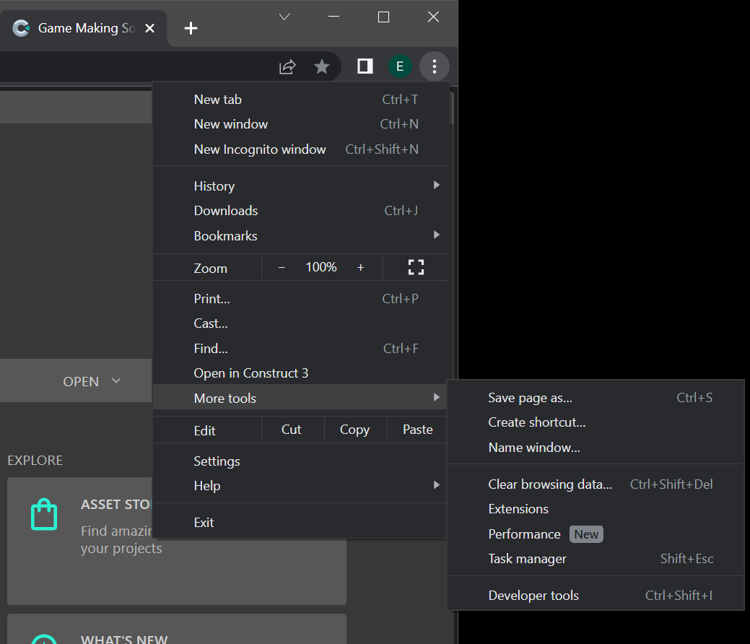Click the Game Making tab title

(x=87, y=28)
